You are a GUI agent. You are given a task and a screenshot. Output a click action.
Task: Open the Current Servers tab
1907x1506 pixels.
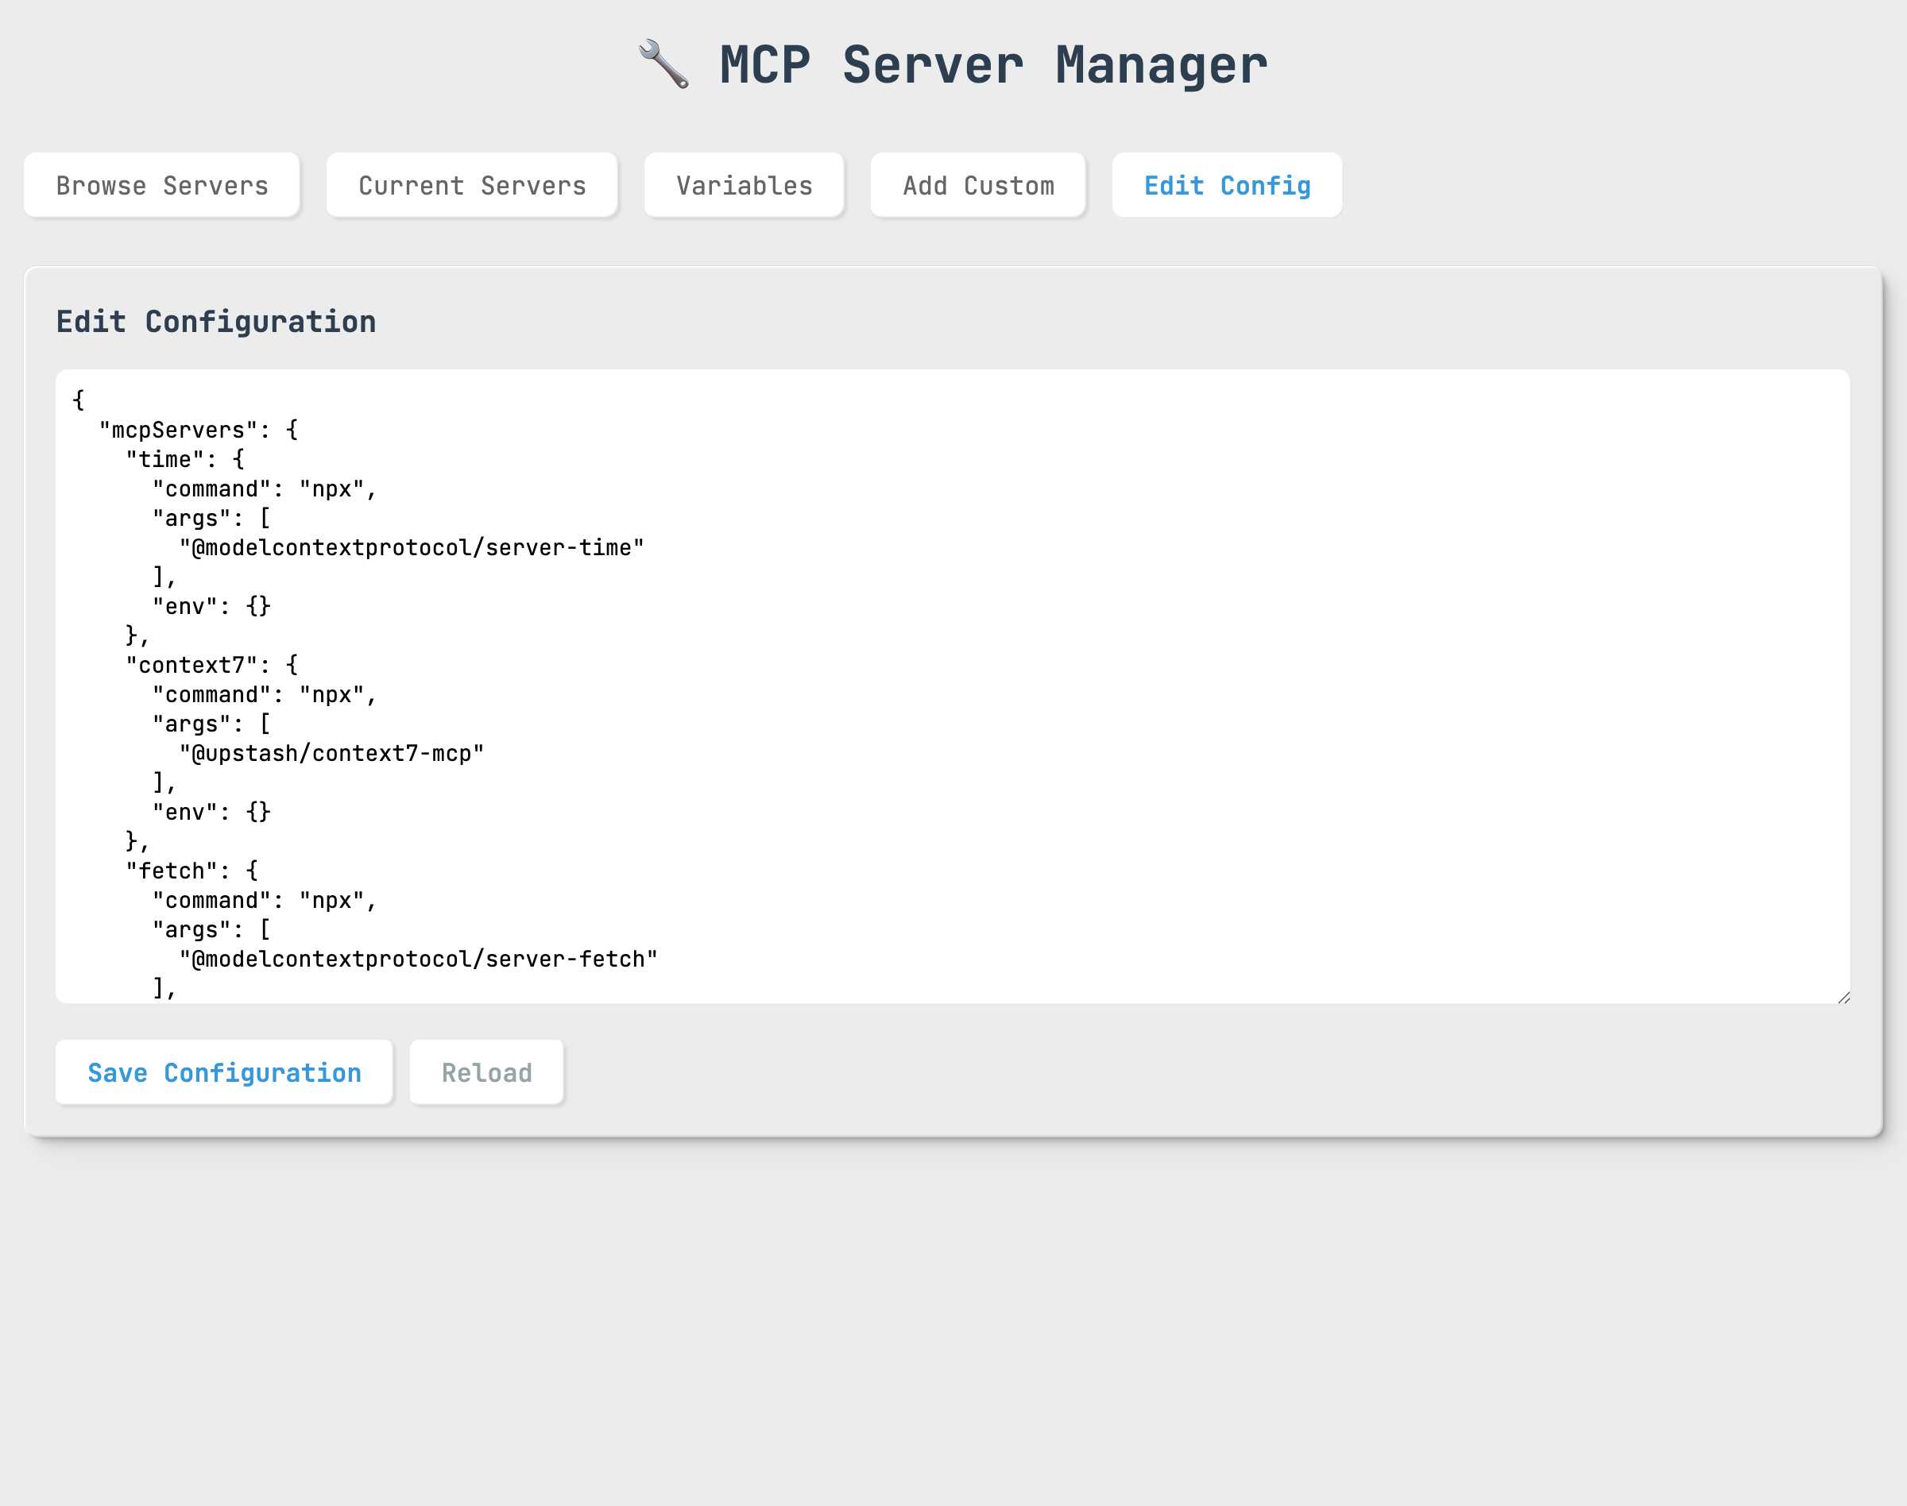[472, 185]
